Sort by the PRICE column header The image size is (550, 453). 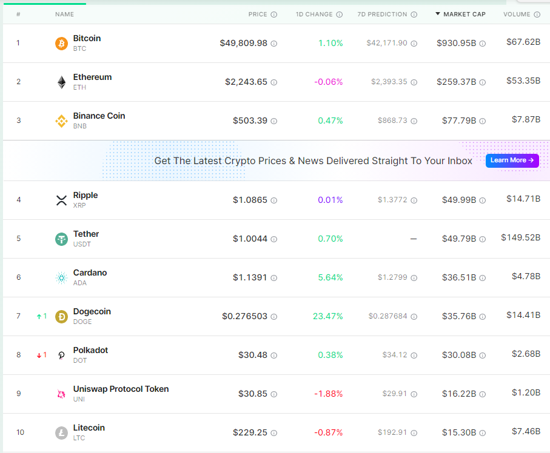click(x=258, y=15)
